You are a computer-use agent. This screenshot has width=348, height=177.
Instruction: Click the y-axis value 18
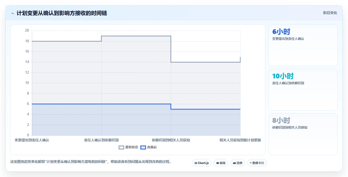tap(27, 41)
